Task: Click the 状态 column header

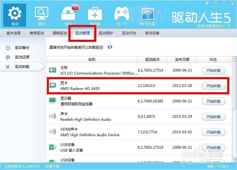Action: pos(213,60)
